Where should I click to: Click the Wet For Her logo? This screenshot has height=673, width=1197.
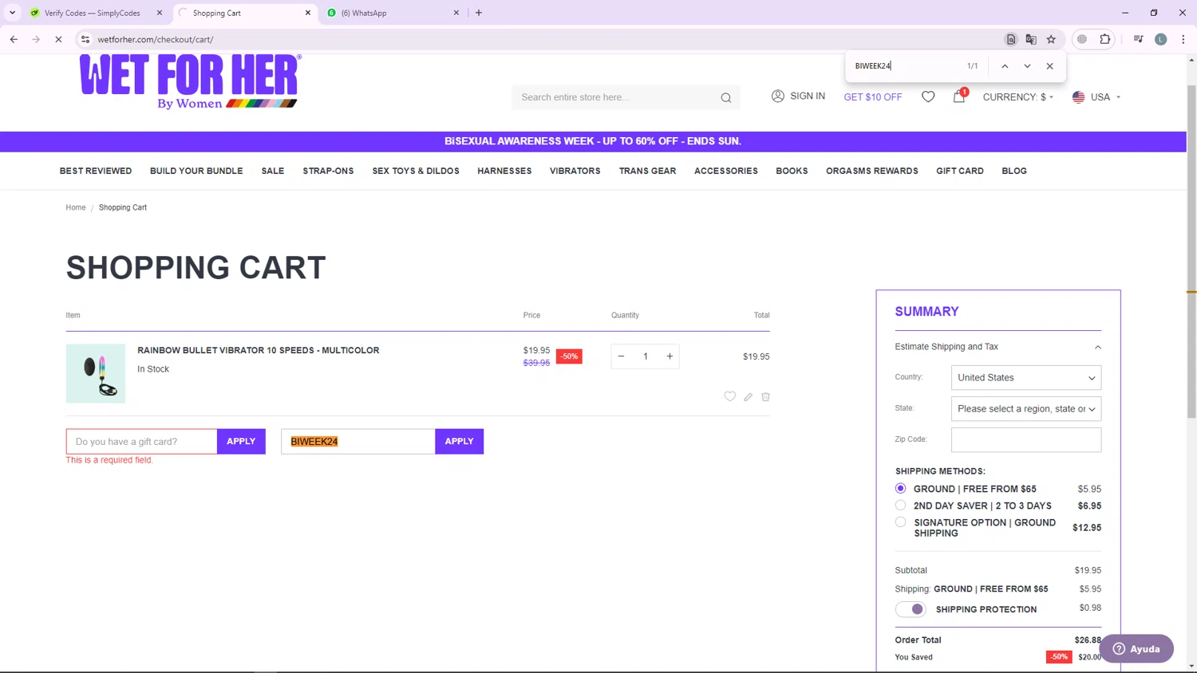(190, 81)
